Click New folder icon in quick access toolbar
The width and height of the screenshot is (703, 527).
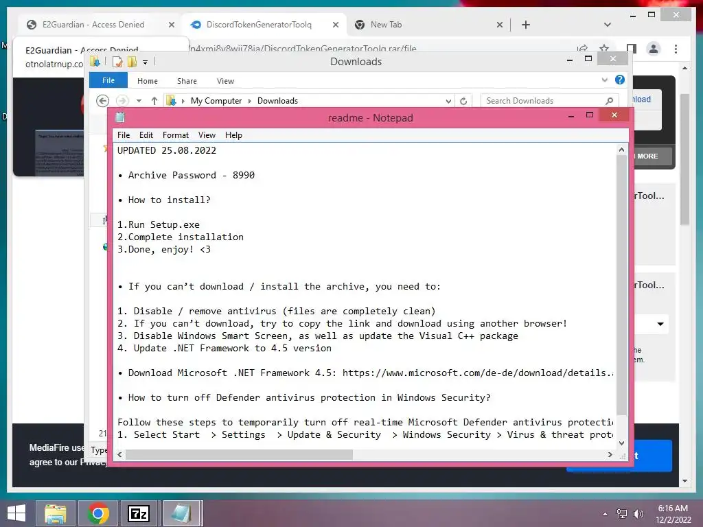click(x=132, y=61)
